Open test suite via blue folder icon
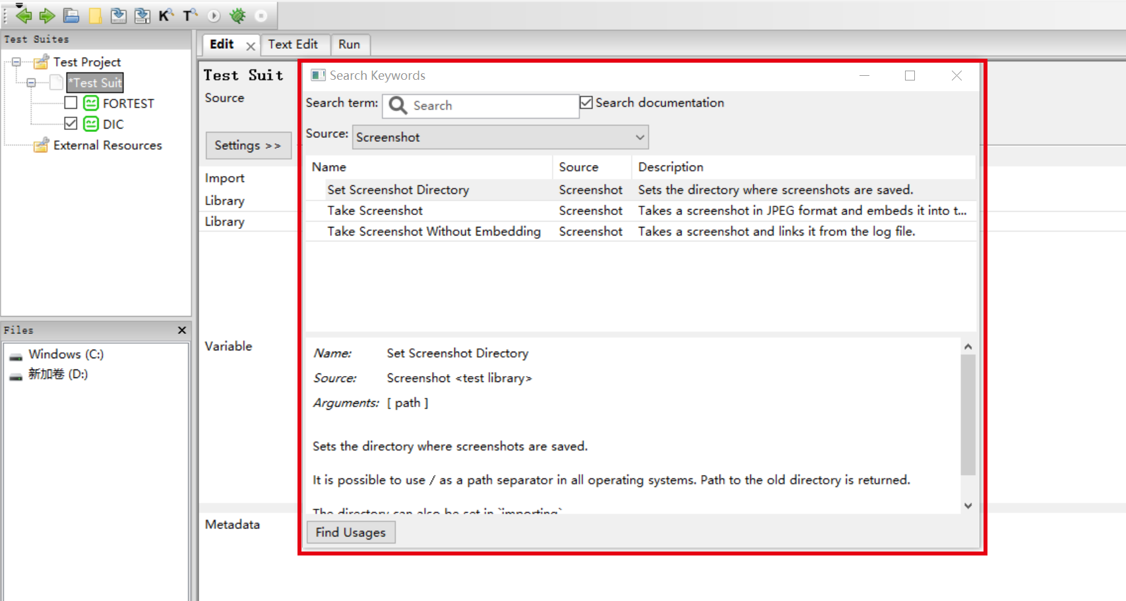 [71, 16]
